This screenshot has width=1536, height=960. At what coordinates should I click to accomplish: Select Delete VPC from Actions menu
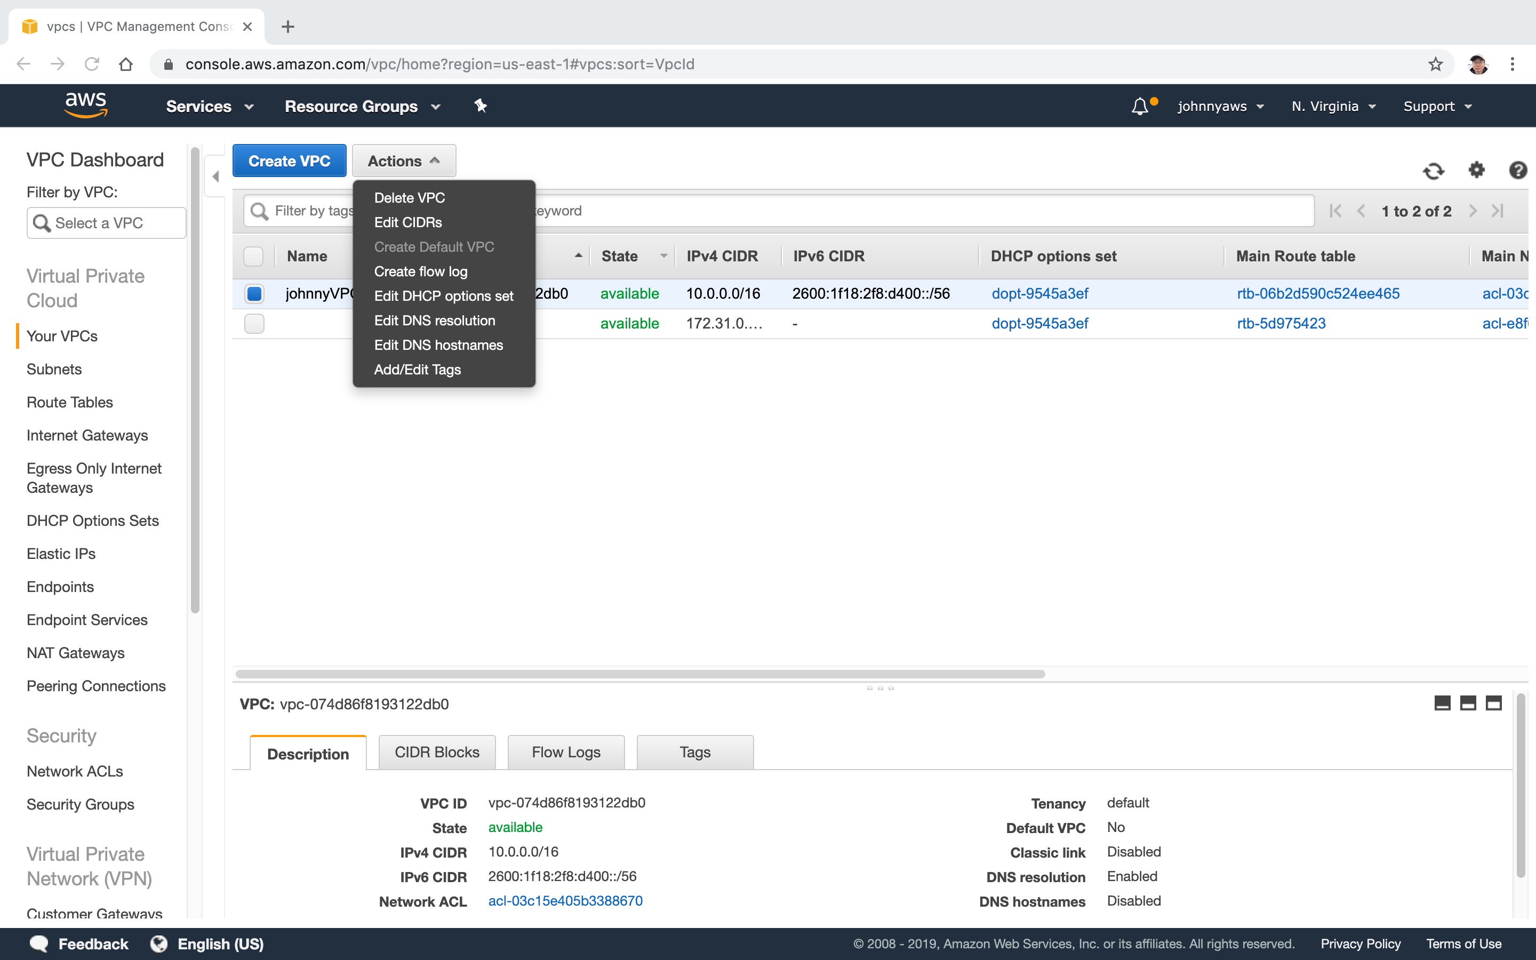(x=410, y=198)
